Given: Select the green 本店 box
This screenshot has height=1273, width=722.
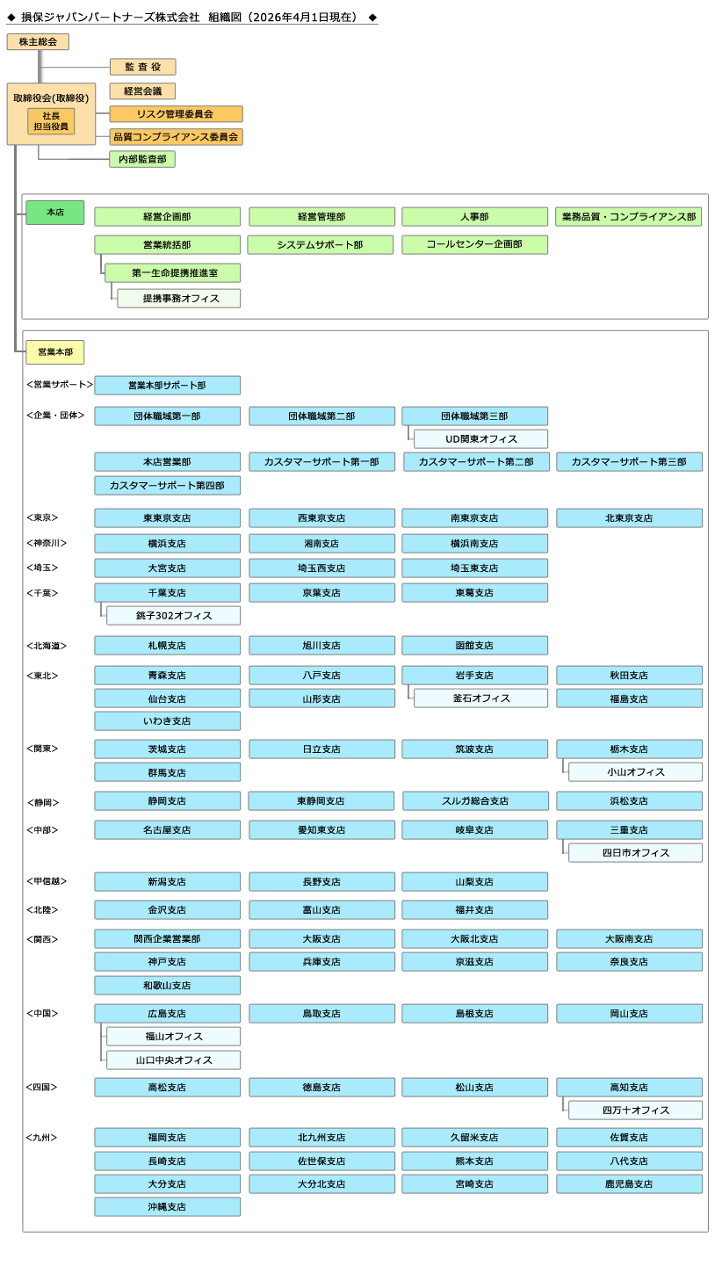Looking at the screenshot, I should tap(54, 213).
